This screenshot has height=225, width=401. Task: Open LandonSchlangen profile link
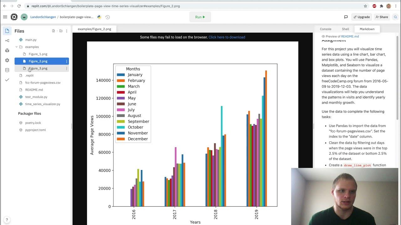pos(43,17)
